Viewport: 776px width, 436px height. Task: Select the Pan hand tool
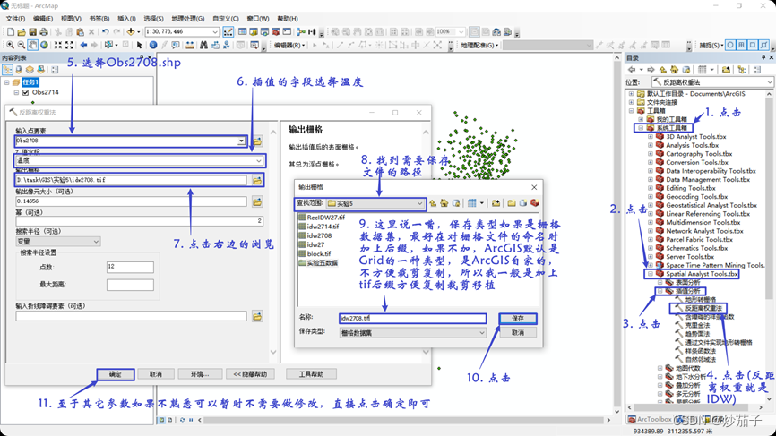32,45
